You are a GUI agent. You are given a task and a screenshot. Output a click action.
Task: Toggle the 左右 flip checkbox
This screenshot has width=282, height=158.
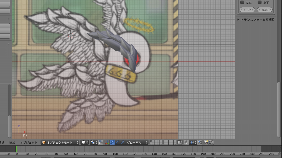[x=242, y=3]
